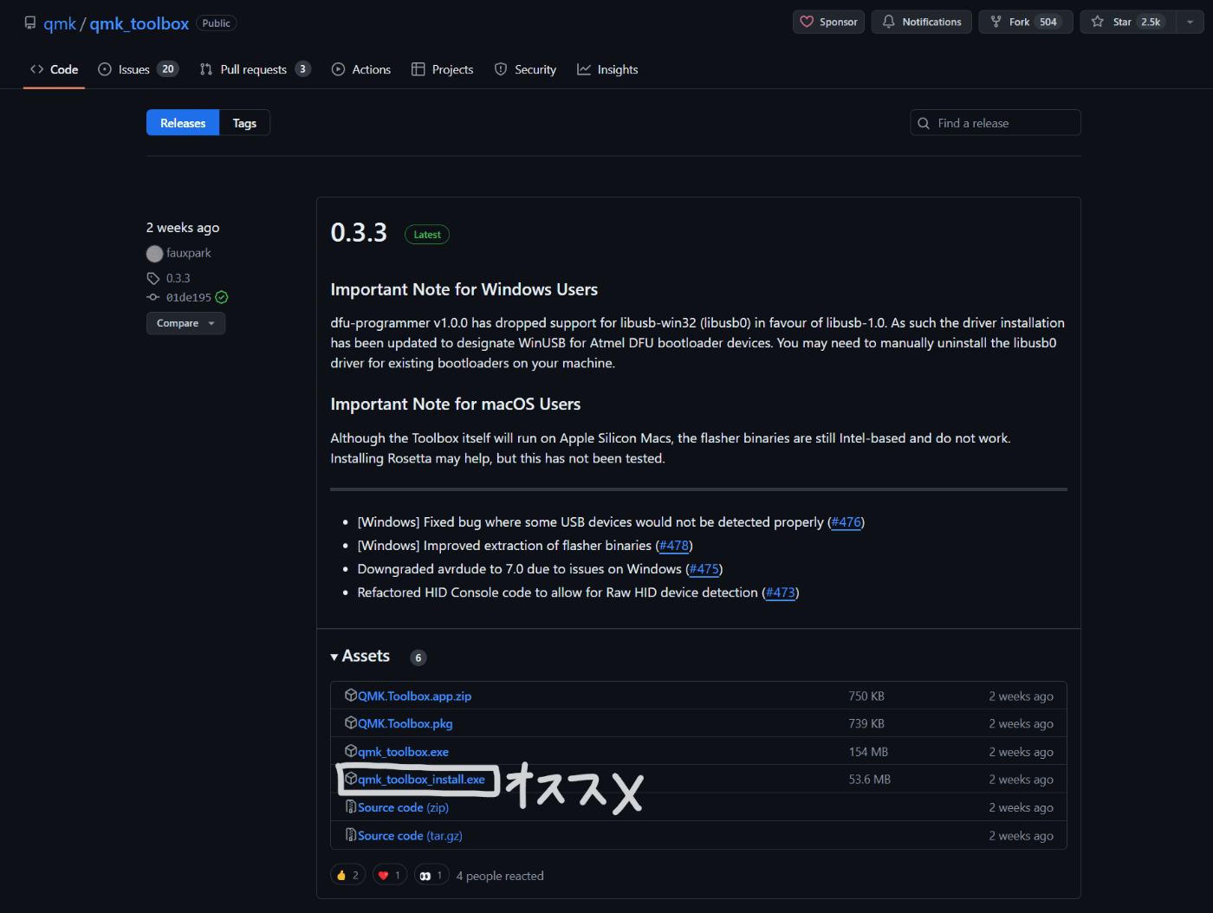Click the Assets count badge 6
Viewport: 1213px width, 913px height.
tap(418, 657)
